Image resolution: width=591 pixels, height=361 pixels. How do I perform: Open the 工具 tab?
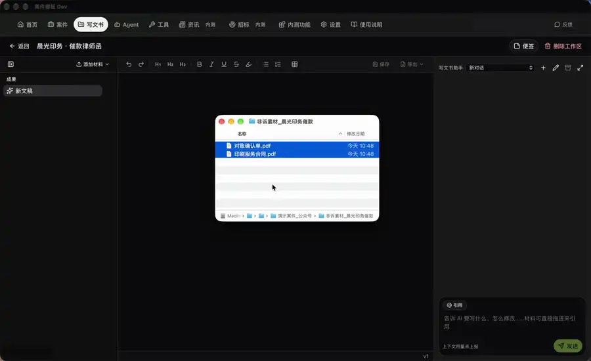click(x=159, y=24)
